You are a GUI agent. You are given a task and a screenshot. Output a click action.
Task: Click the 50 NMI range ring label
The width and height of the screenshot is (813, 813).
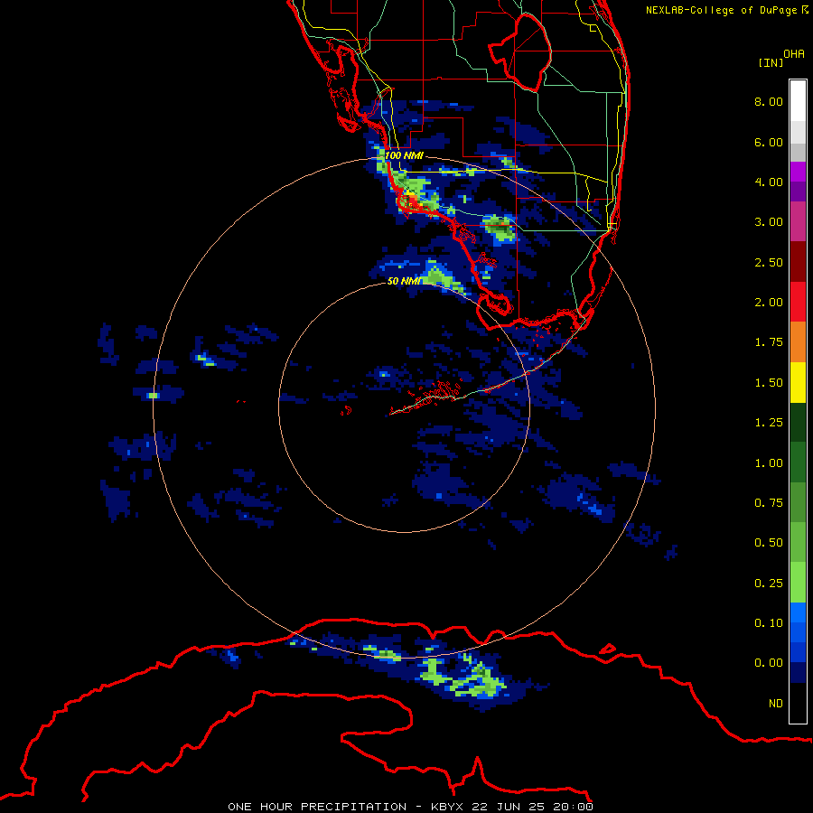click(x=404, y=281)
